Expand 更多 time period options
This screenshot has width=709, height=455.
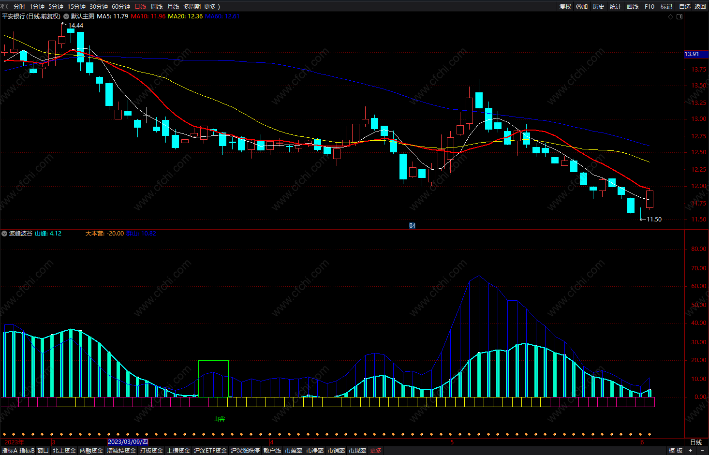point(212,6)
